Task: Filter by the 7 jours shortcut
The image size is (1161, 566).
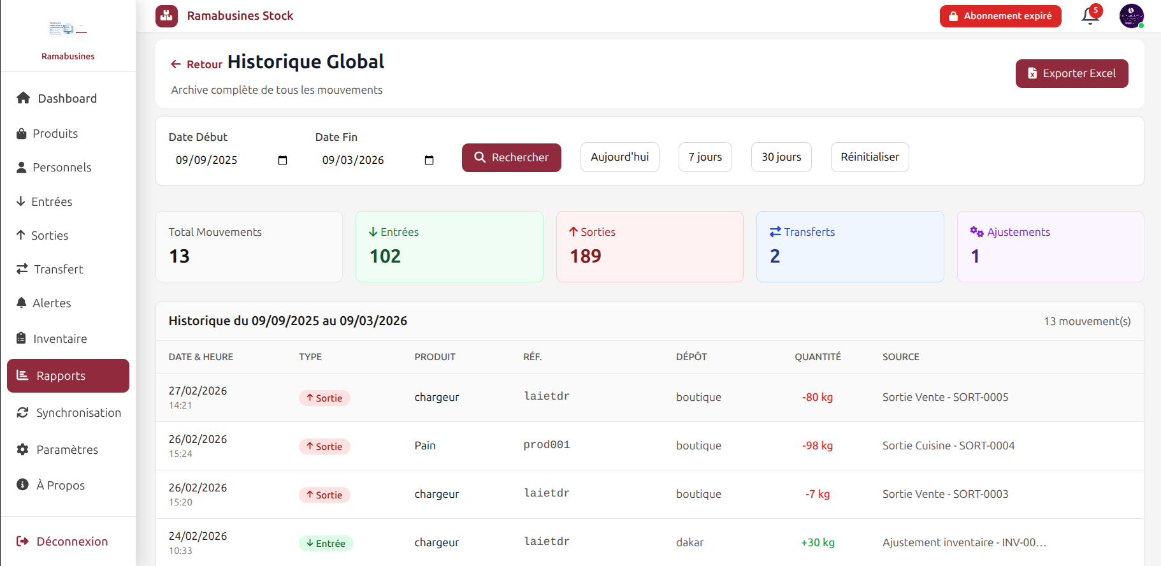Action: (x=705, y=157)
